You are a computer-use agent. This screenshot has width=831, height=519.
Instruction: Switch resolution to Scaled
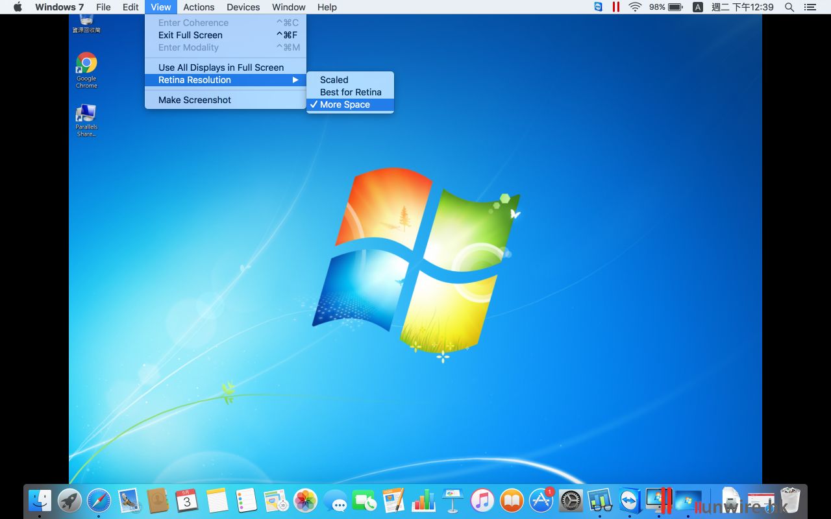[334, 80]
